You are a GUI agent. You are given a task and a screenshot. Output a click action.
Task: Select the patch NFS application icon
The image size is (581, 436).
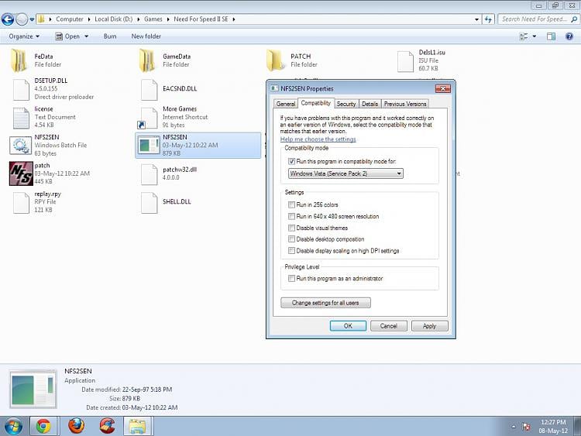[x=21, y=173]
